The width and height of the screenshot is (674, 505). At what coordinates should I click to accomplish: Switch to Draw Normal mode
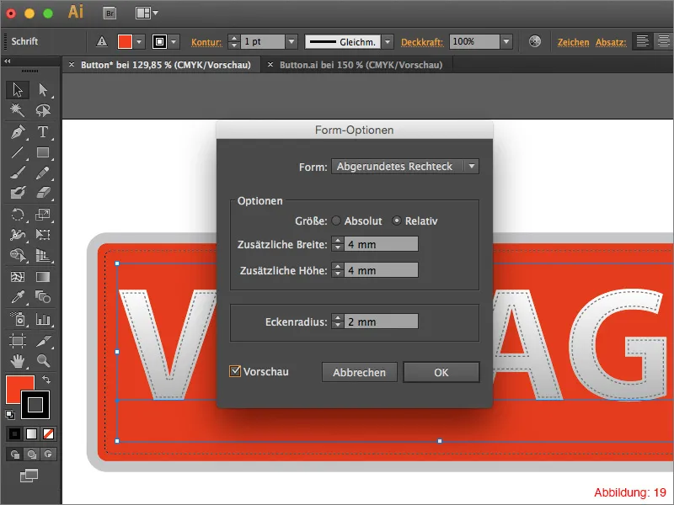pyautogui.click(x=15, y=454)
